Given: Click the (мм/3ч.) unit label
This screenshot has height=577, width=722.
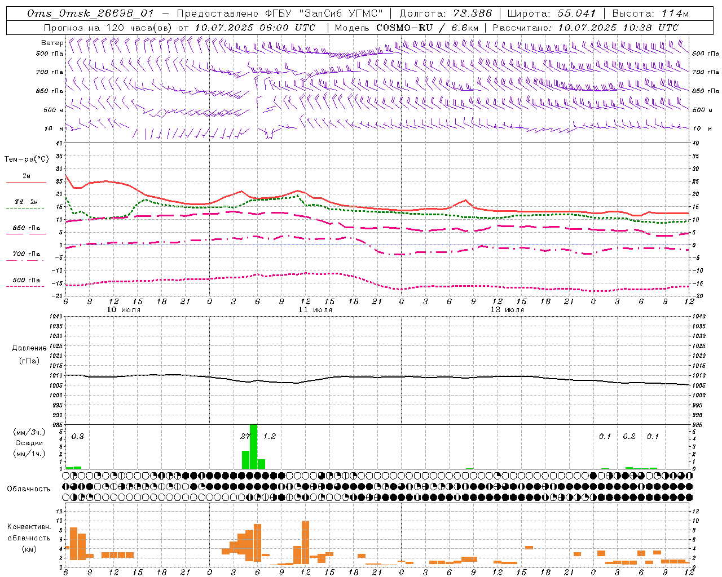Looking at the screenshot, I should click(x=29, y=433).
